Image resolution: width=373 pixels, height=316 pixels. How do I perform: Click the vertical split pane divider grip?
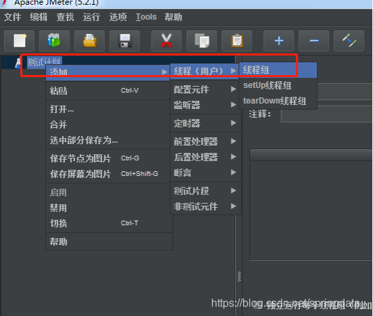[239, 276]
